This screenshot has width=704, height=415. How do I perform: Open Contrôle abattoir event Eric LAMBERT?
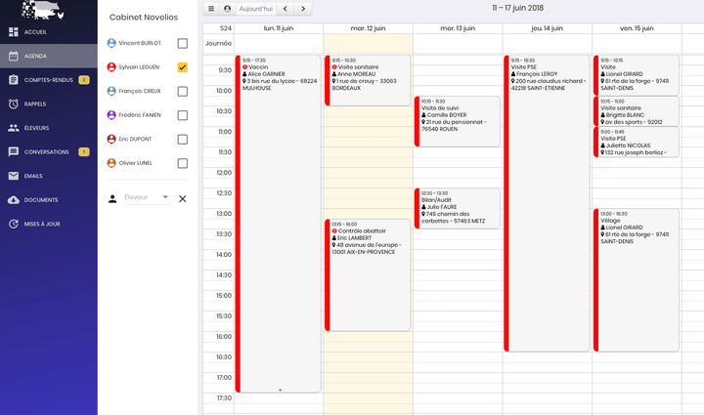[368, 275]
